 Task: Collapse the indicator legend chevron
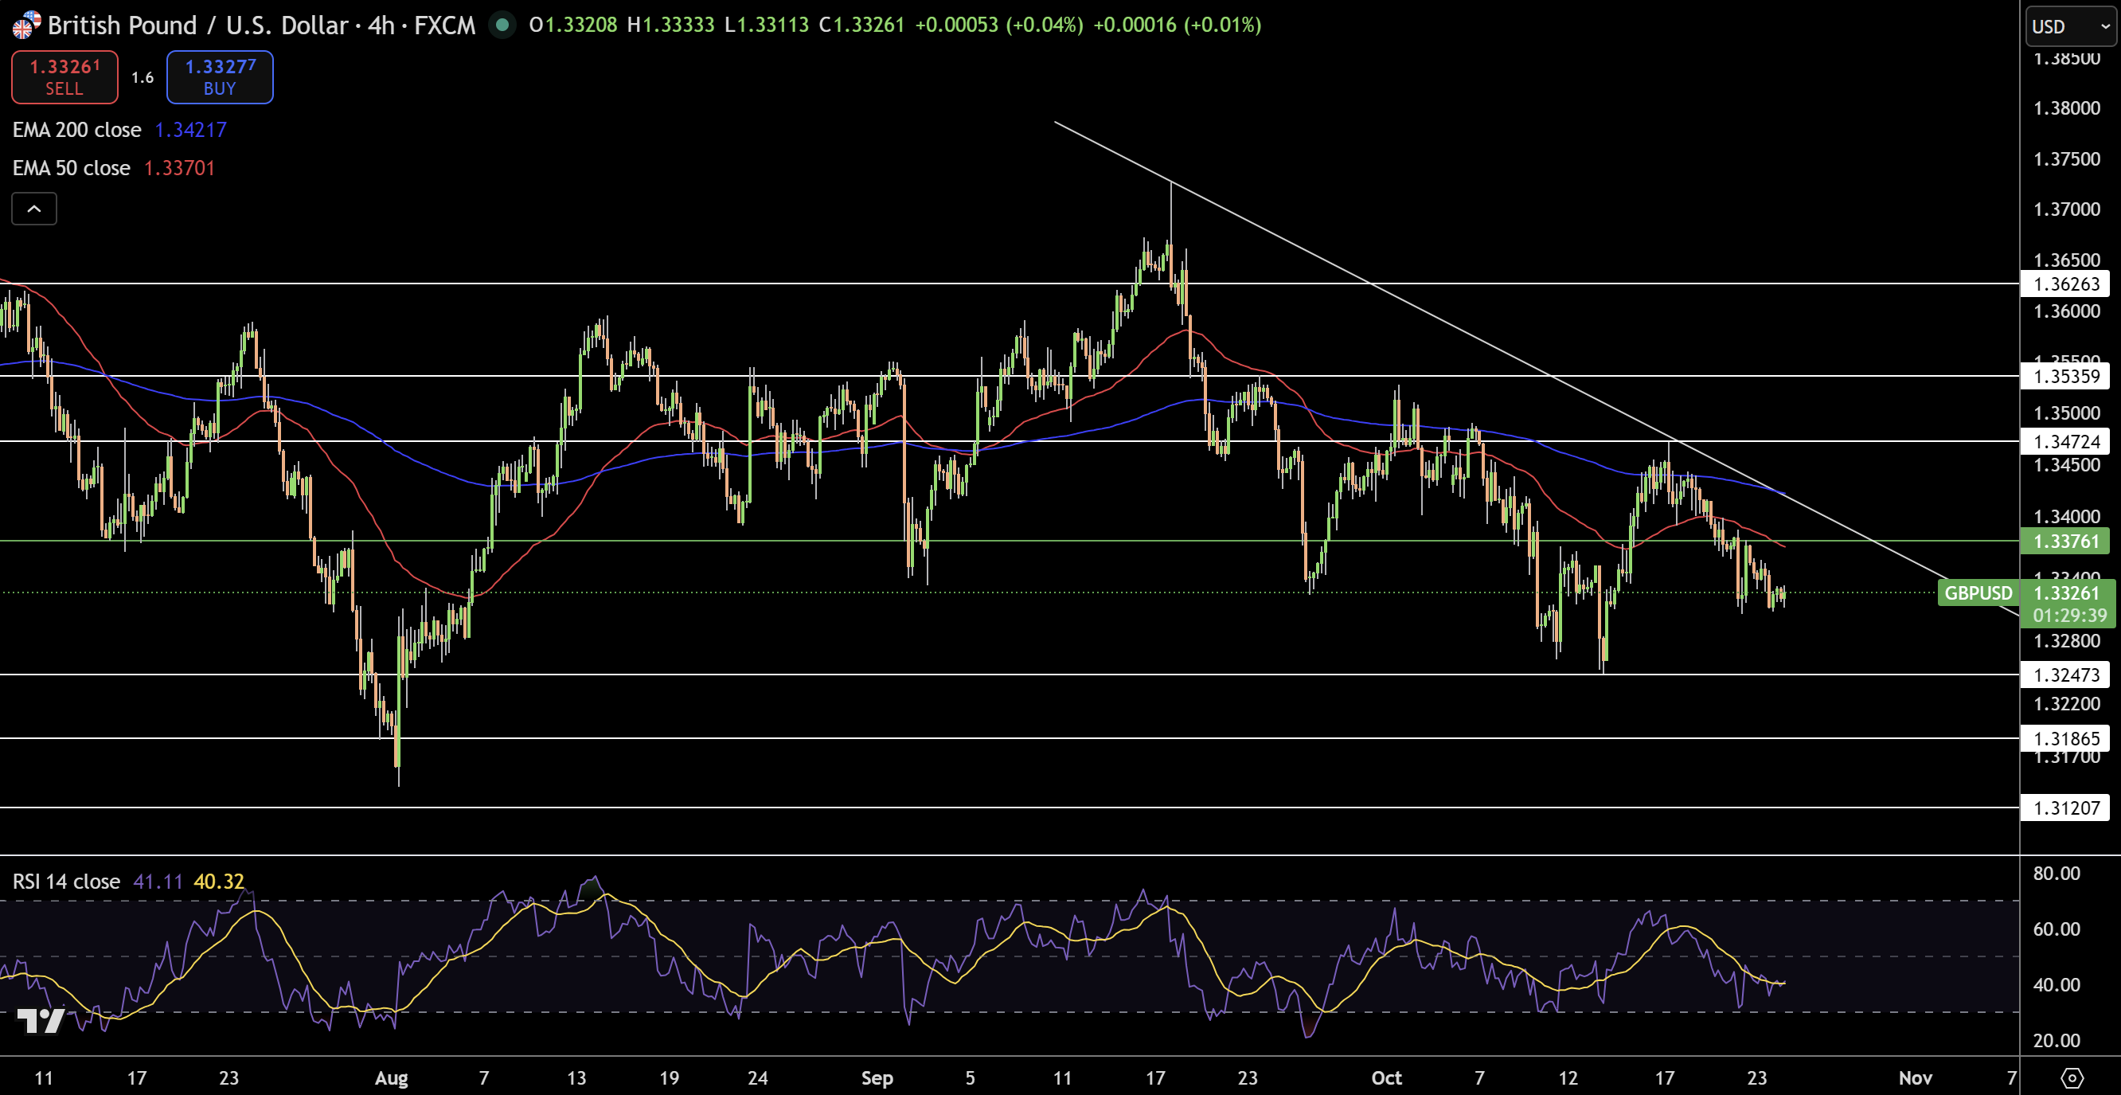click(x=33, y=209)
